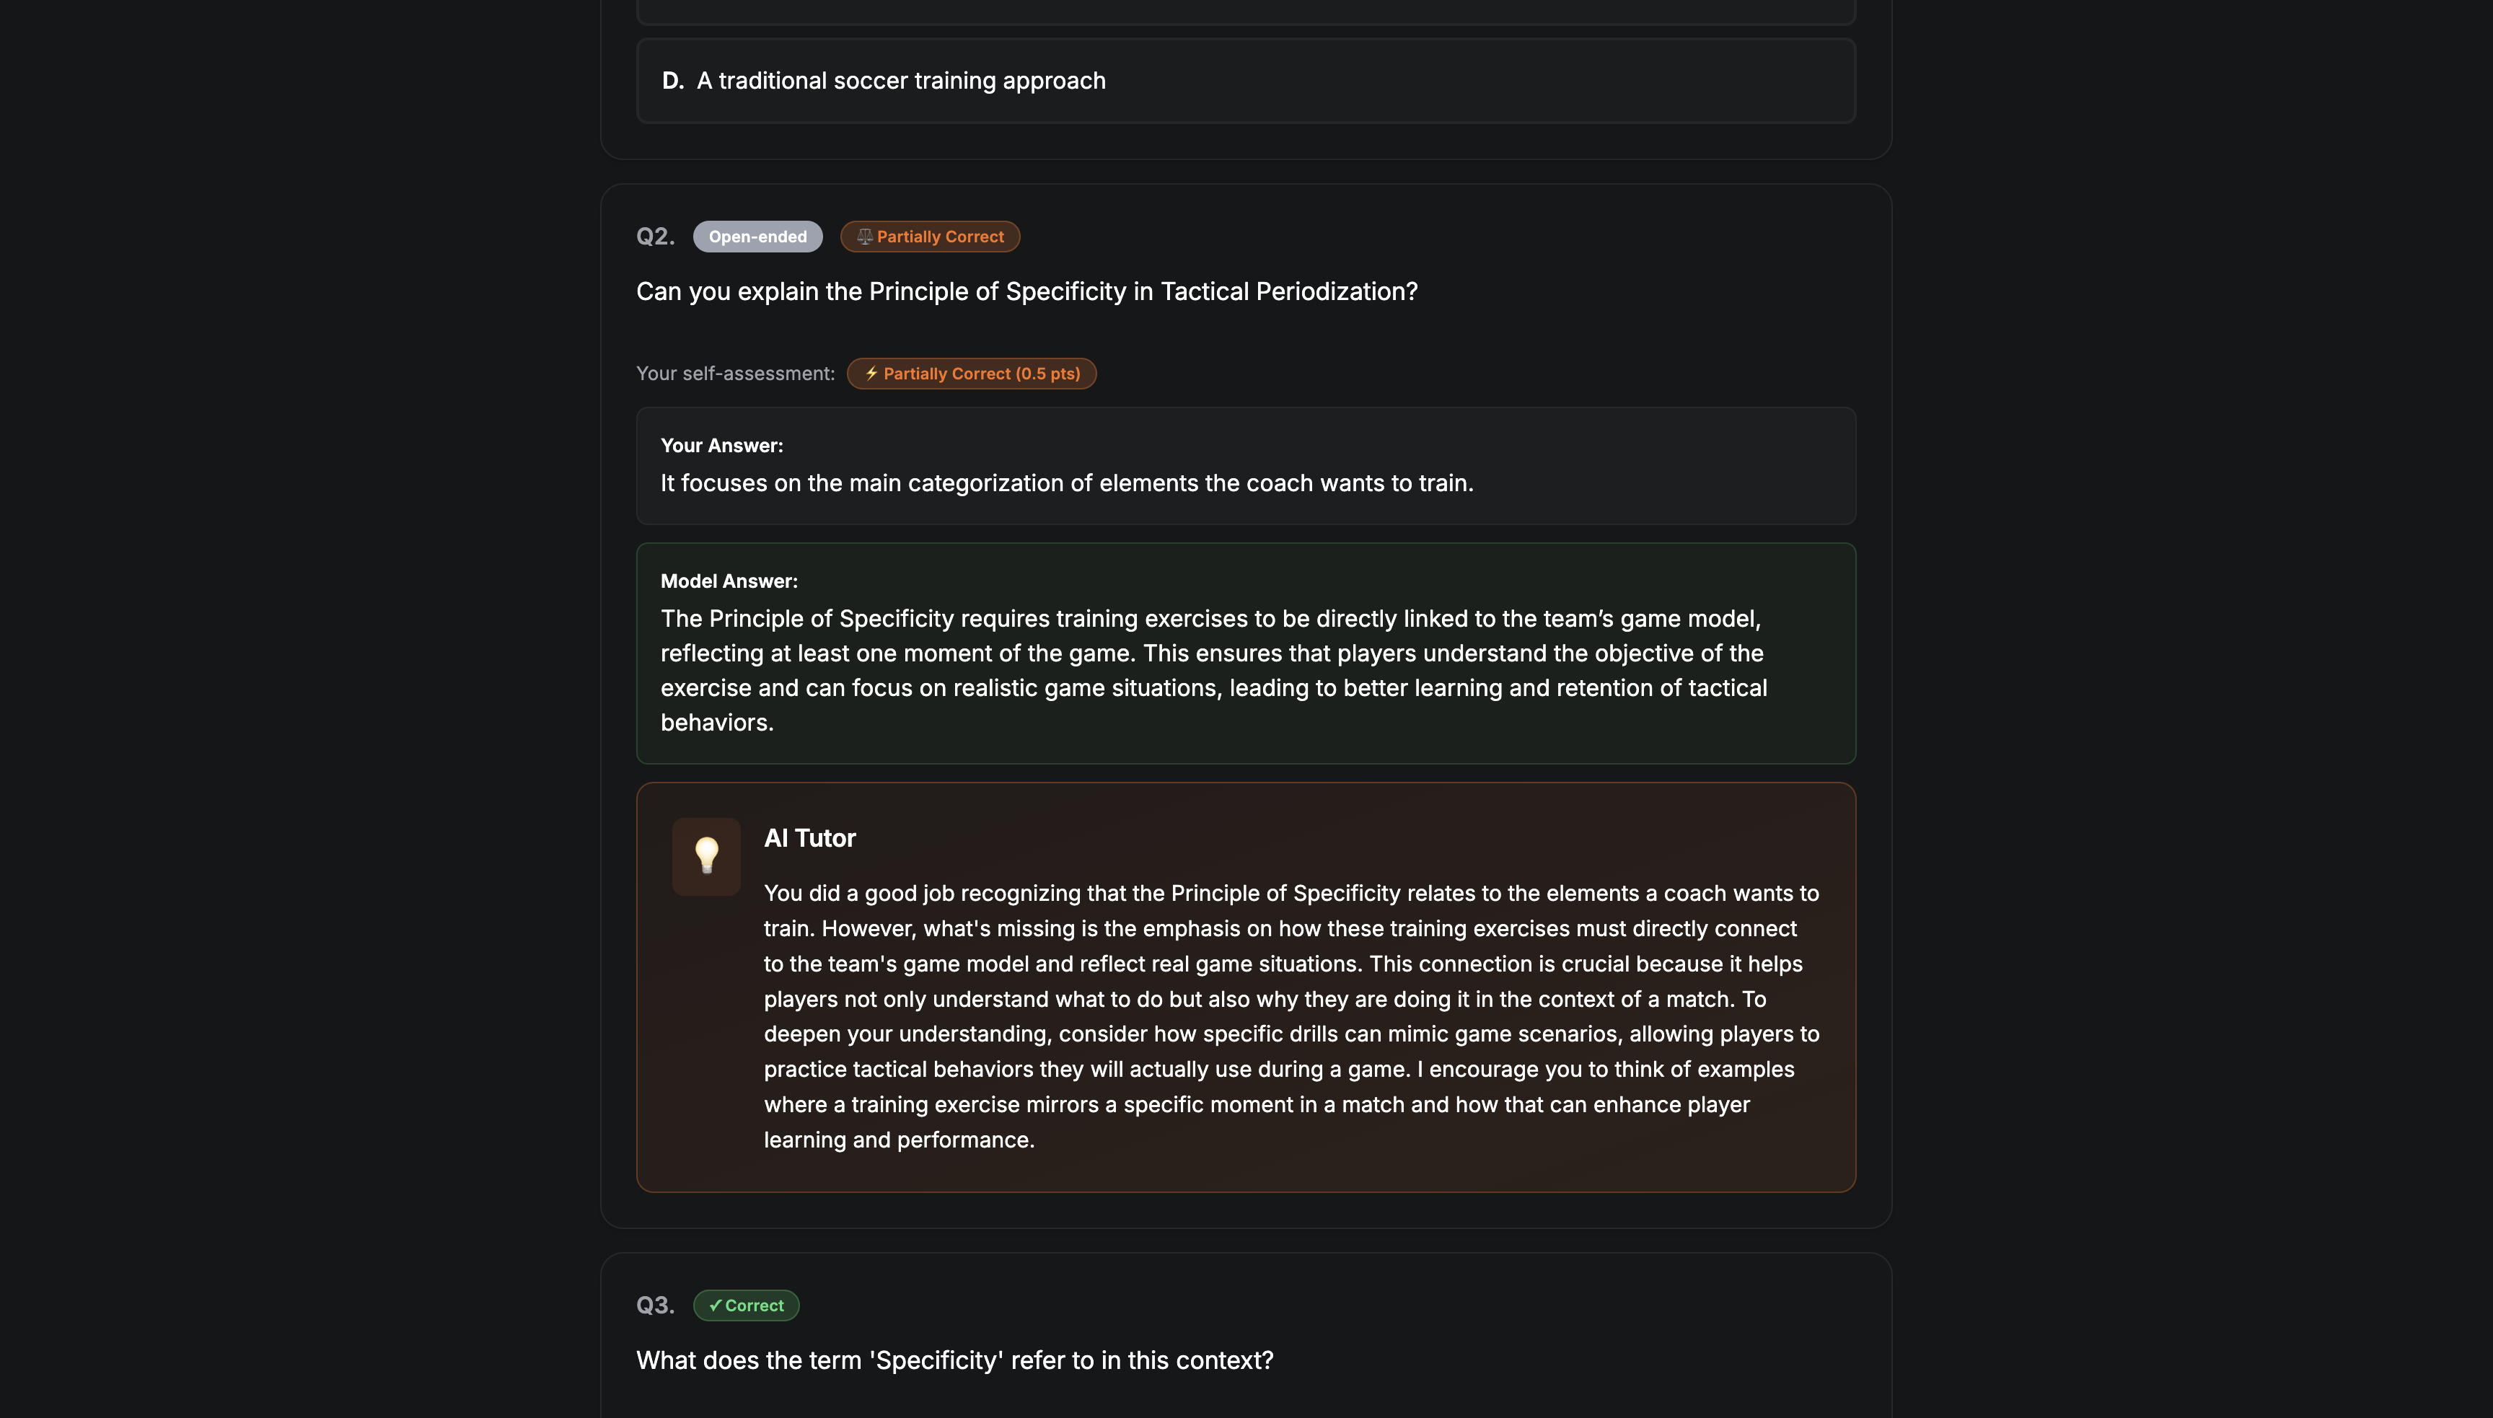This screenshot has width=2493, height=1418.
Task: Click the AI Tutor lightbulb icon
Action: click(707, 856)
